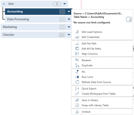Click the Marketing table grid icon

point(62,27)
